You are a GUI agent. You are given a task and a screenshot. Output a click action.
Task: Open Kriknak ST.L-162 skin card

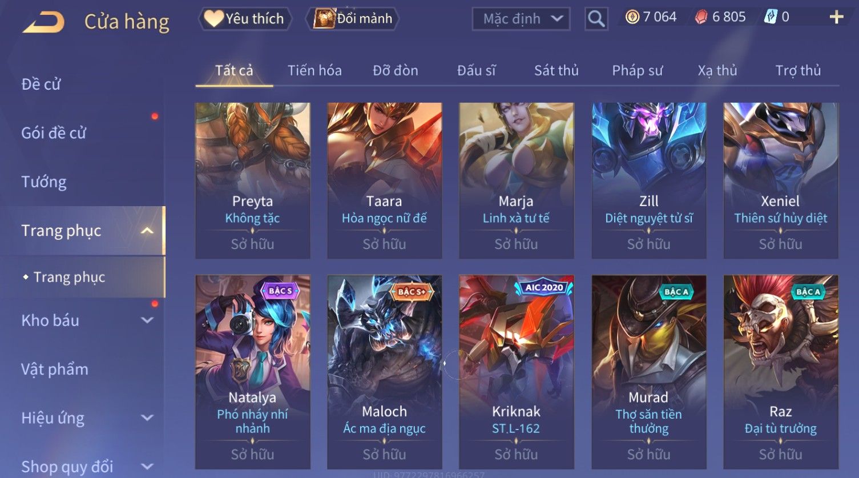click(x=516, y=372)
